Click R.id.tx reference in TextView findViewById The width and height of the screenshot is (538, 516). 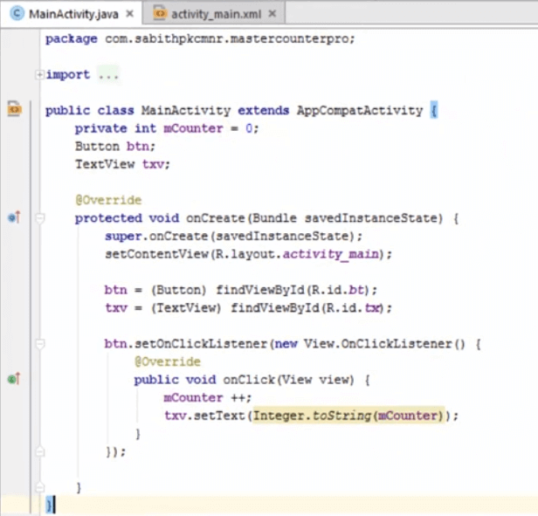(353, 308)
